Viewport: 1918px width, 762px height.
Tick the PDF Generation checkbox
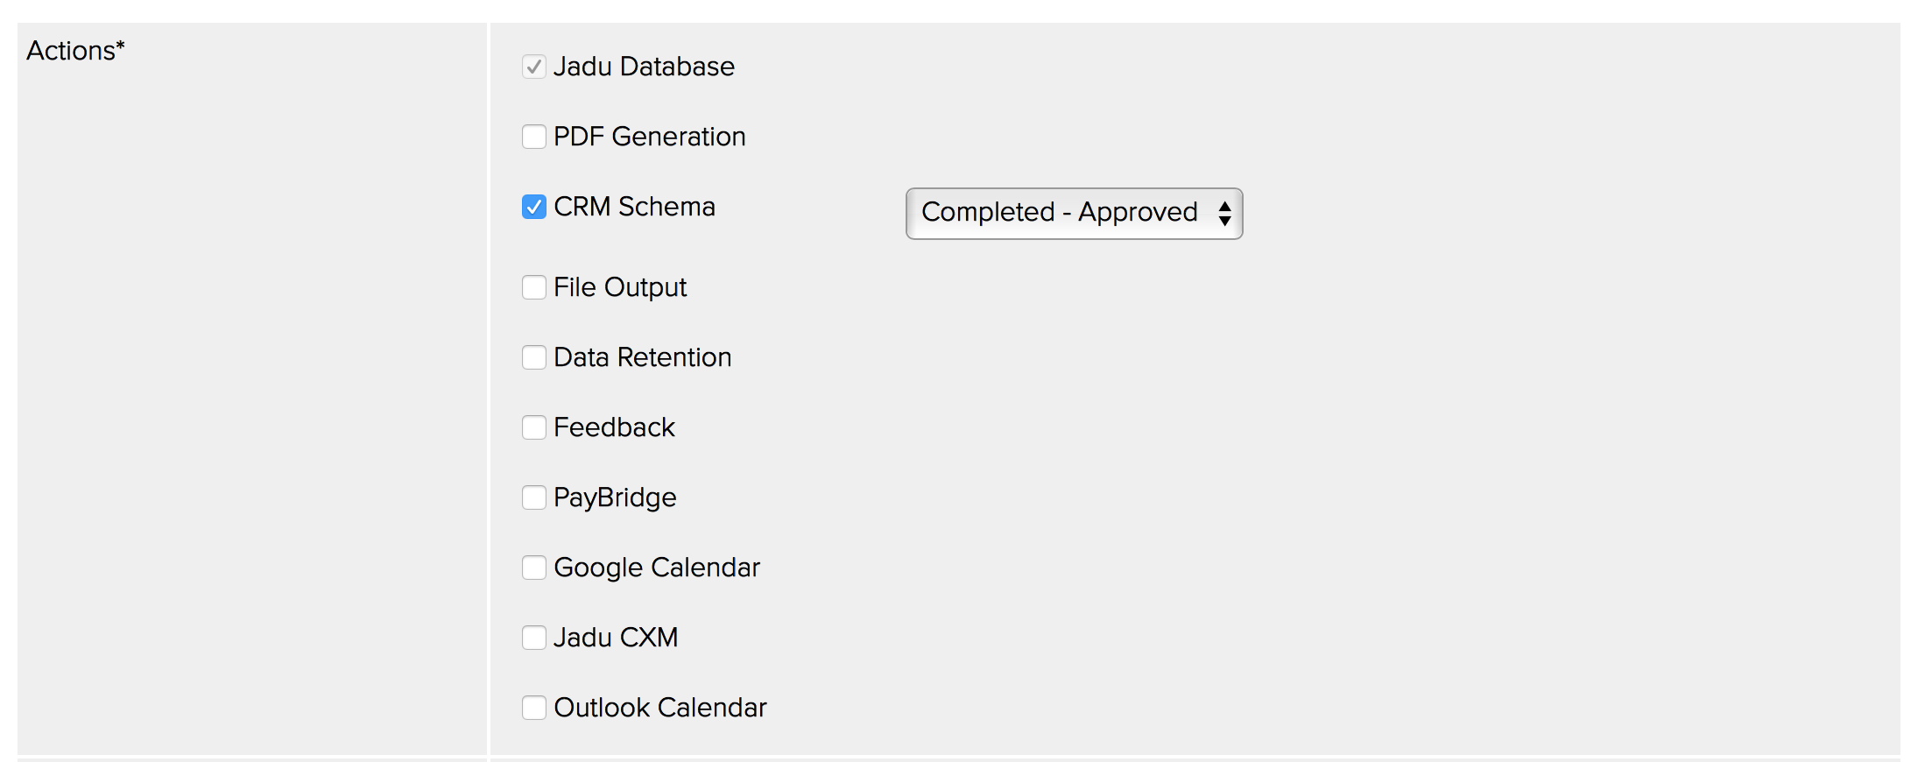534,137
